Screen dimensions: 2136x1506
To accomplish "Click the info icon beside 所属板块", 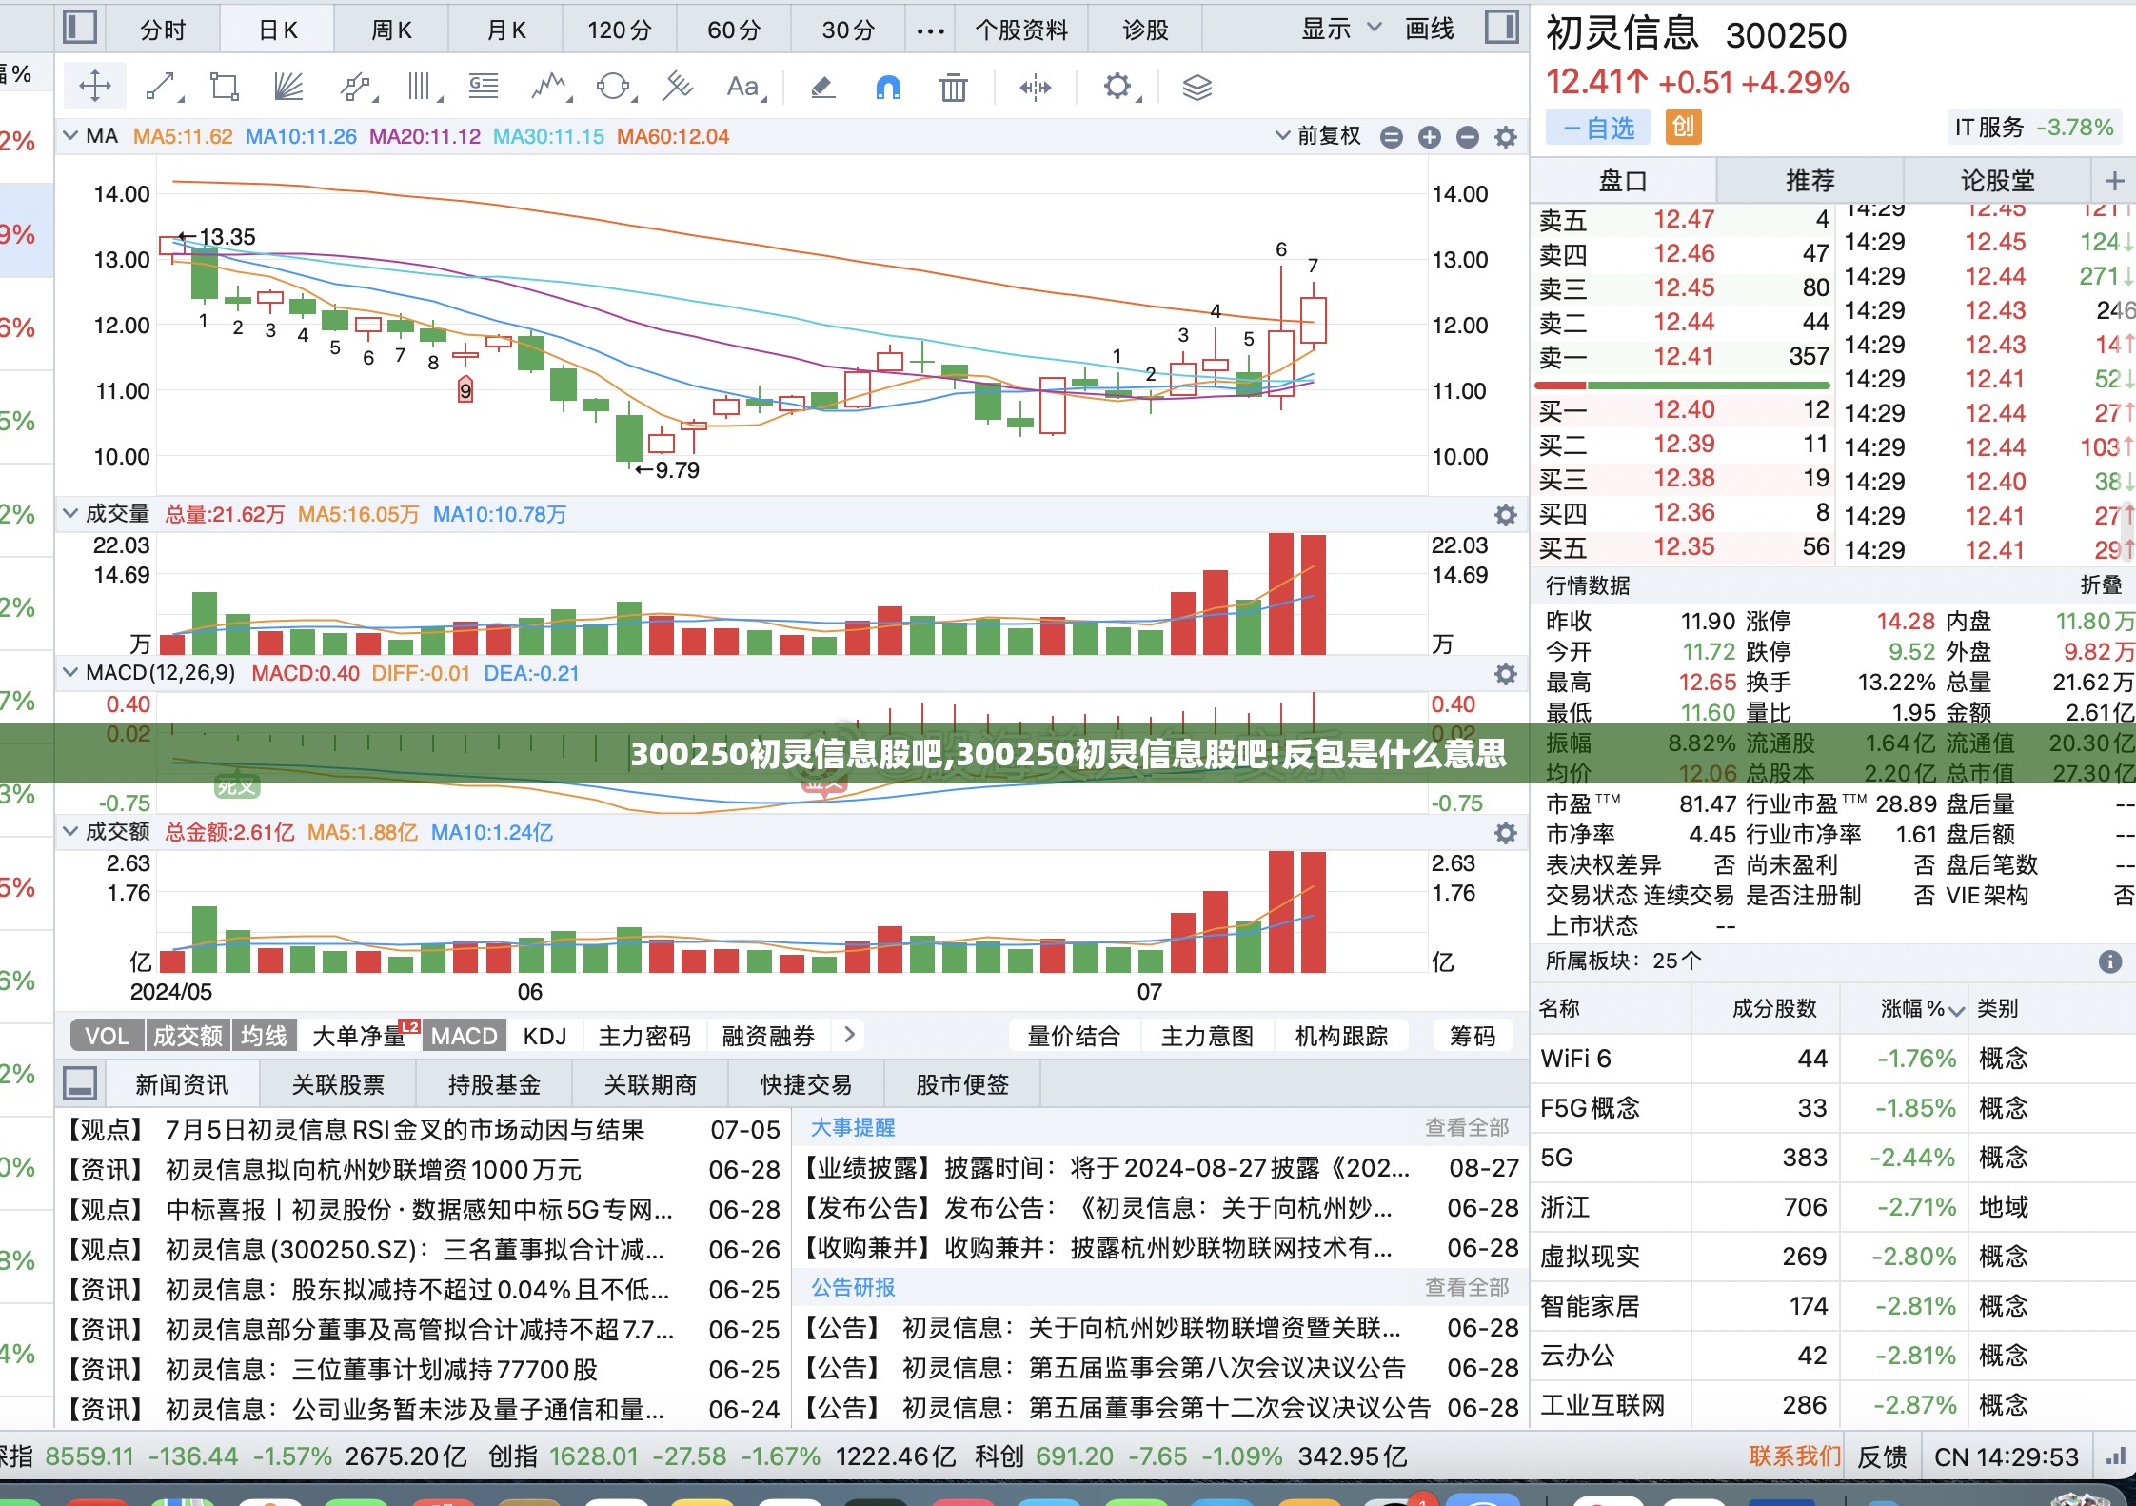I will (x=2109, y=961).
